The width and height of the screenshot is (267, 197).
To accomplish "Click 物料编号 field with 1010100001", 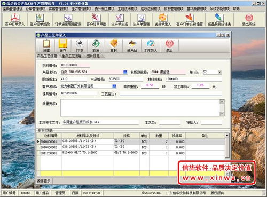I will tap(75, 65).
